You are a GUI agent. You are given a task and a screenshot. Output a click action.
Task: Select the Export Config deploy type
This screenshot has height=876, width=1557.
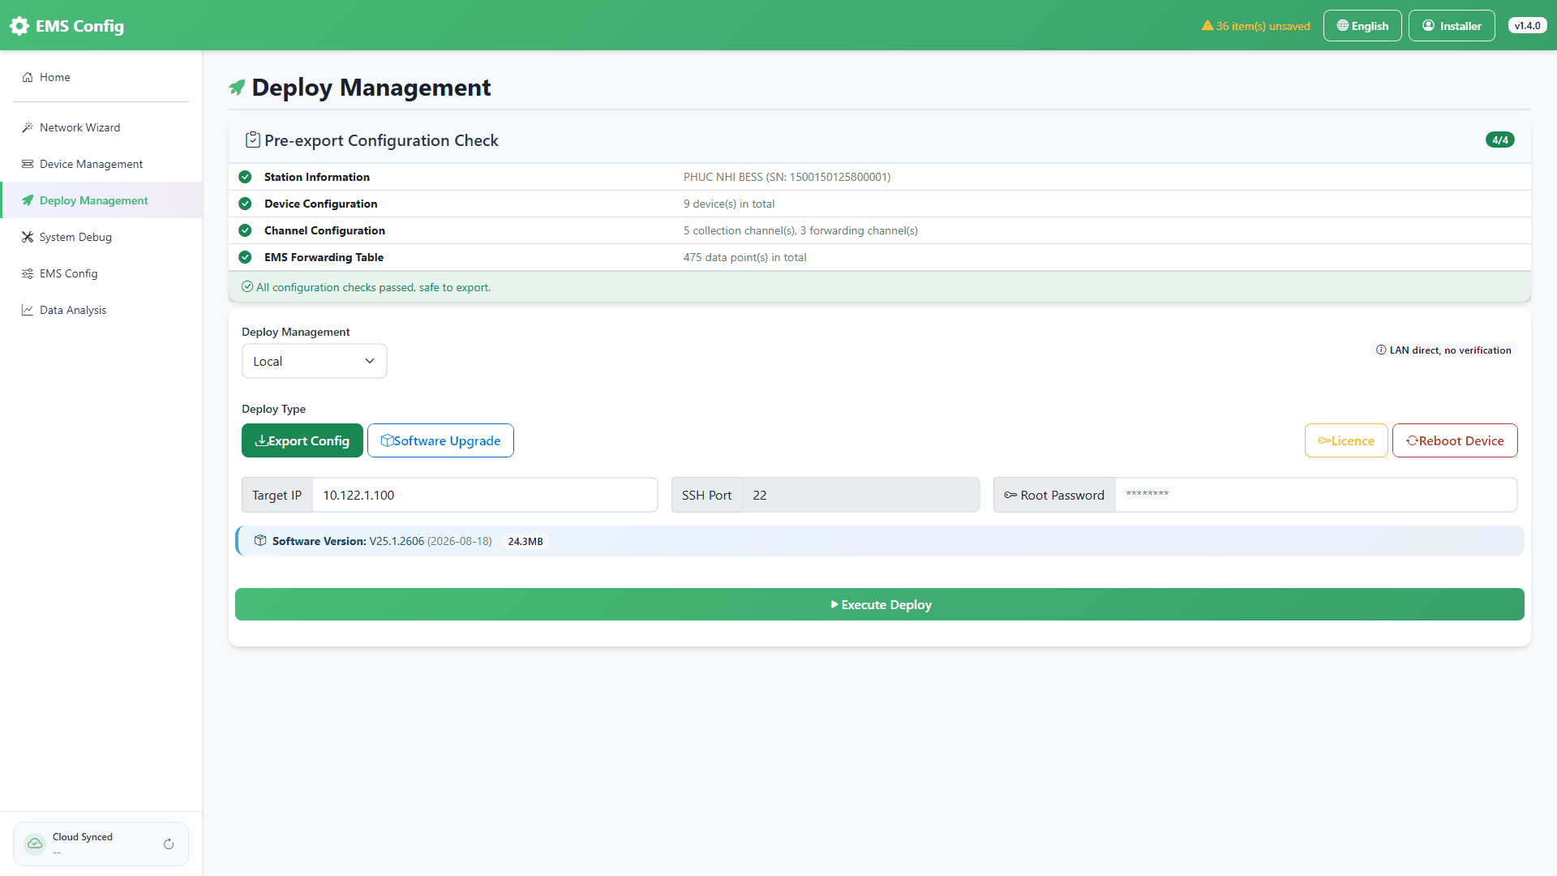pos(302,440)
